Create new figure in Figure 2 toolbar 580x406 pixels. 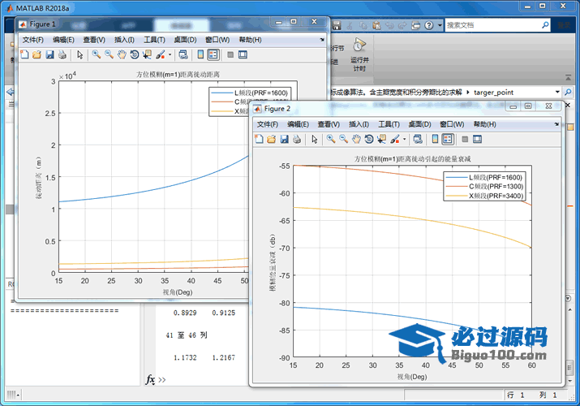coord(259,139)
